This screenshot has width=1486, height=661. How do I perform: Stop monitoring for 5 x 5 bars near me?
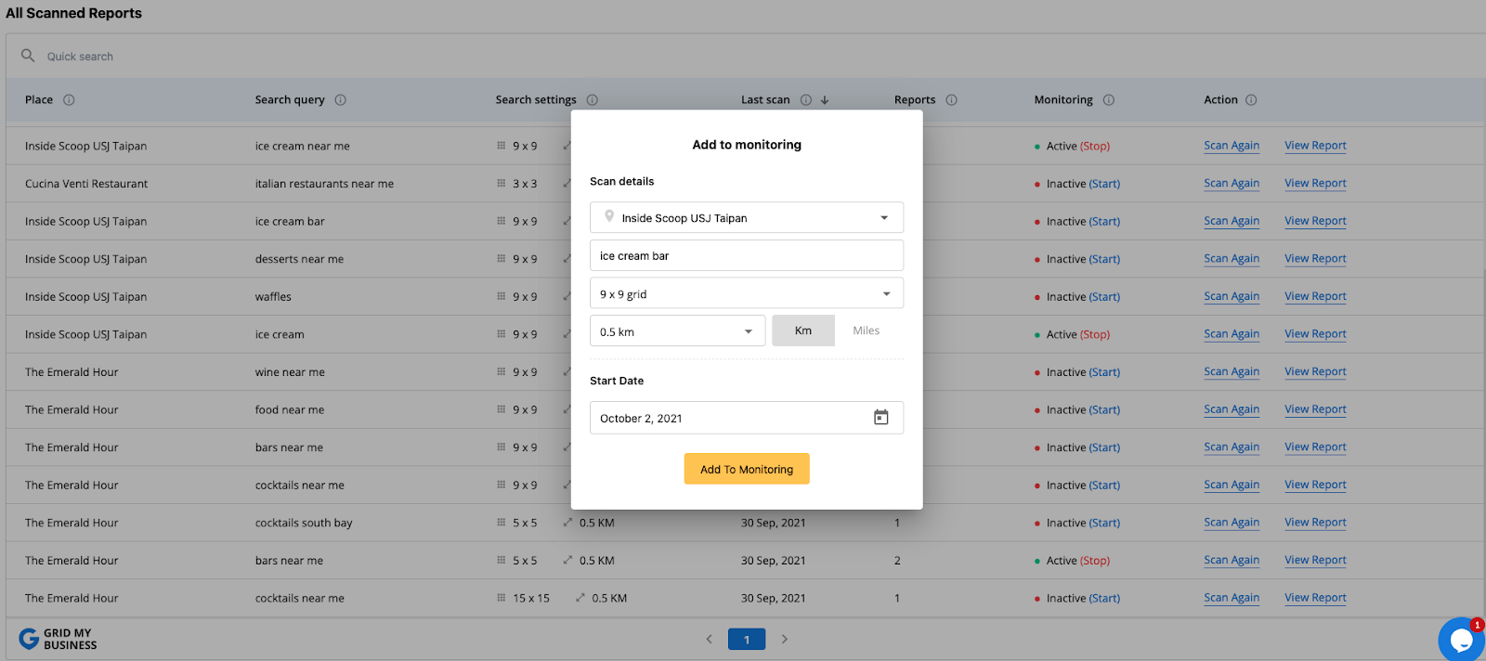[1095, 561]
